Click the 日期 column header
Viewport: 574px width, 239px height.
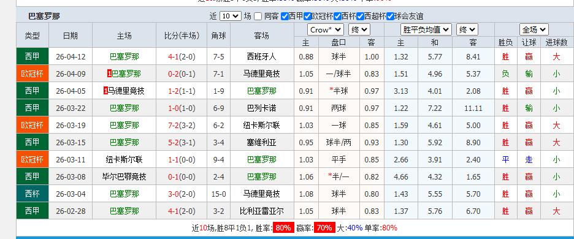click(71, 36)
